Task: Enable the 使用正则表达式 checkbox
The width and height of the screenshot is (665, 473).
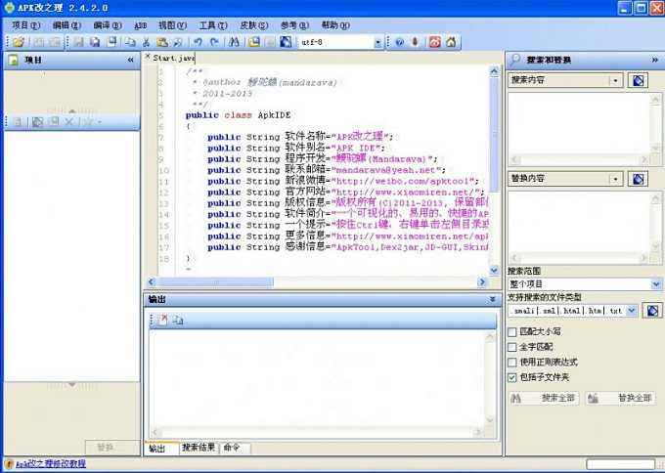Action: [512, 363]
